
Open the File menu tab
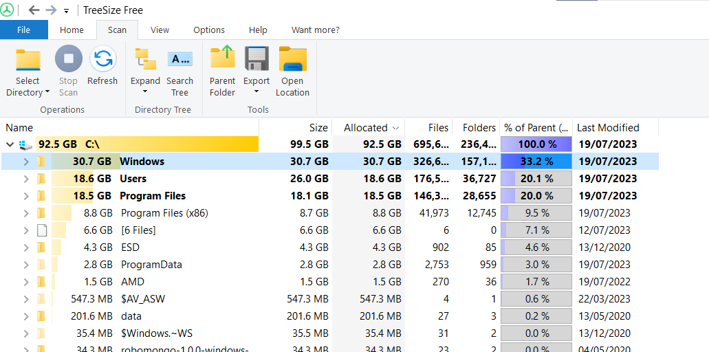[x=23, y=30]
